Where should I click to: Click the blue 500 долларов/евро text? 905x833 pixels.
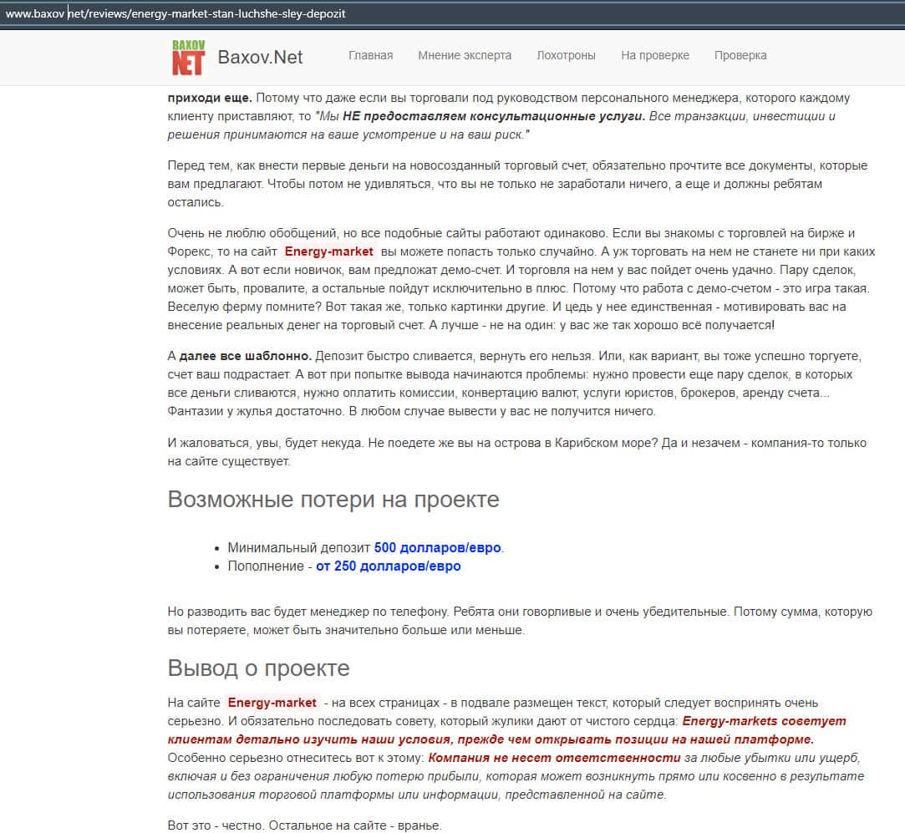pos(437,548)
